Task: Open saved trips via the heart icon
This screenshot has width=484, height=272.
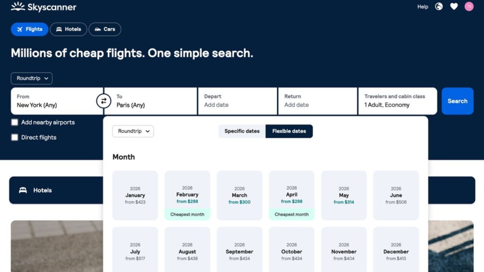Action: click(454, 6)
